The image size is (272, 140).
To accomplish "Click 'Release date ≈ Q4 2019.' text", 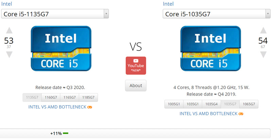I will [x=211, y=94].
